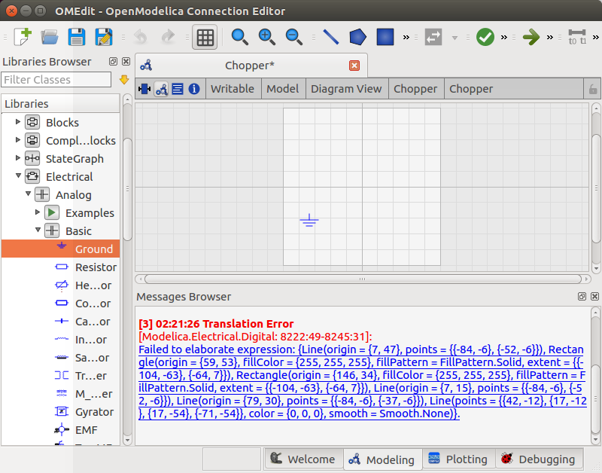Switch to Icon View
602x473 pixels.
tap(144, 89)
